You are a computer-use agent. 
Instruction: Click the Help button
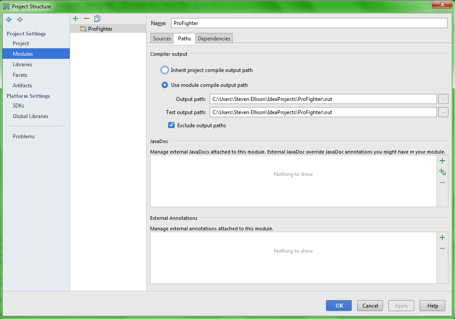(x=432, y=306)
